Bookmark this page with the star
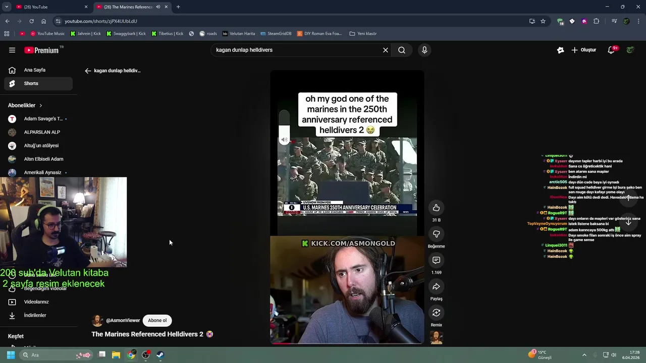 click(543, 21)
